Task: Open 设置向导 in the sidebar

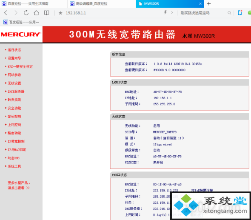Action: 14,58
